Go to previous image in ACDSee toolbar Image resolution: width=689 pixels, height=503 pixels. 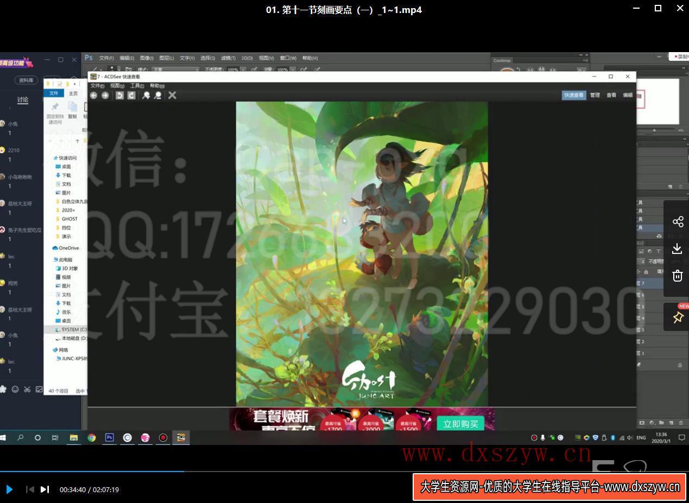click(93, 95)
